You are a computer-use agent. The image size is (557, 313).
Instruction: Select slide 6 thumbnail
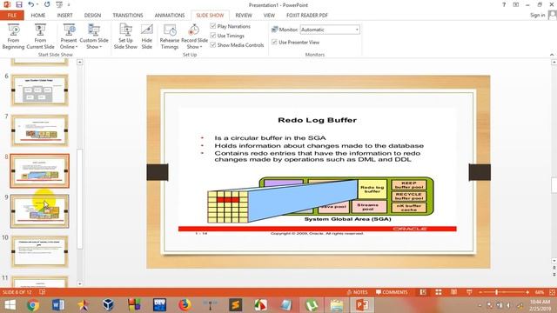[39, 90]
